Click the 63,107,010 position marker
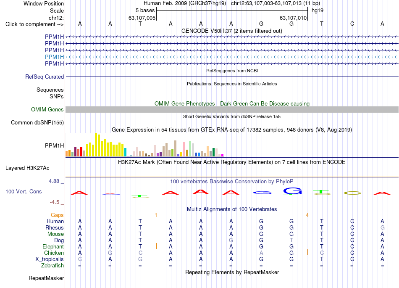Viewport: 399px width, 288px height. coord(293,18)
